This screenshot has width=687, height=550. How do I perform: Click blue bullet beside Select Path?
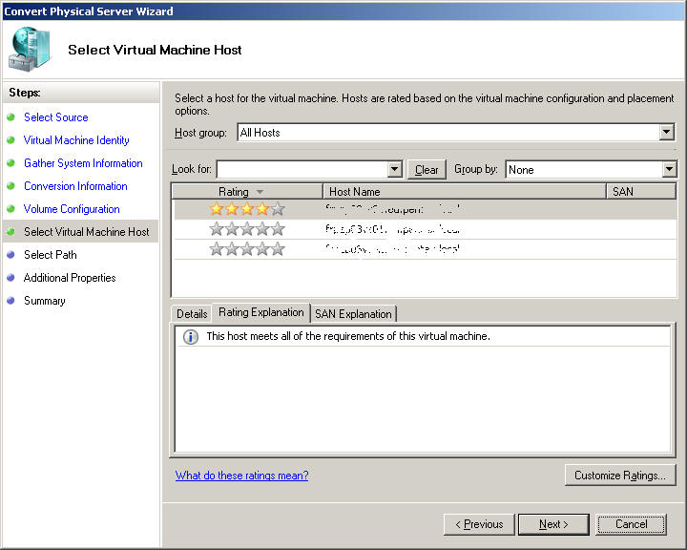coord(11,255)
